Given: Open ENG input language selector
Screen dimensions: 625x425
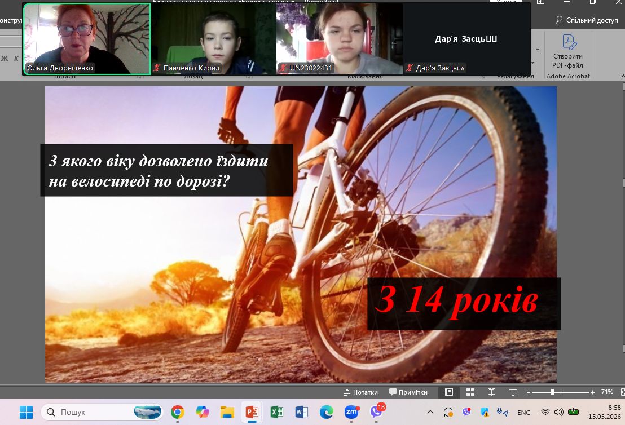Looking at the screenshot, I should point(524,413).
